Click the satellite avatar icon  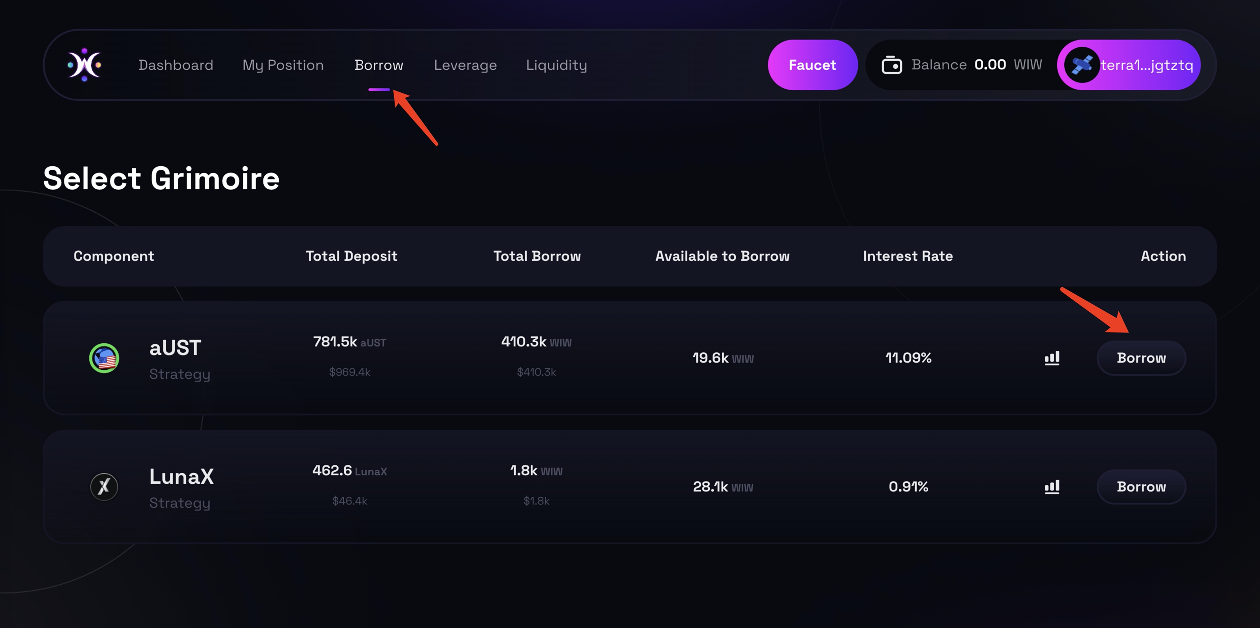[1081, 64]
